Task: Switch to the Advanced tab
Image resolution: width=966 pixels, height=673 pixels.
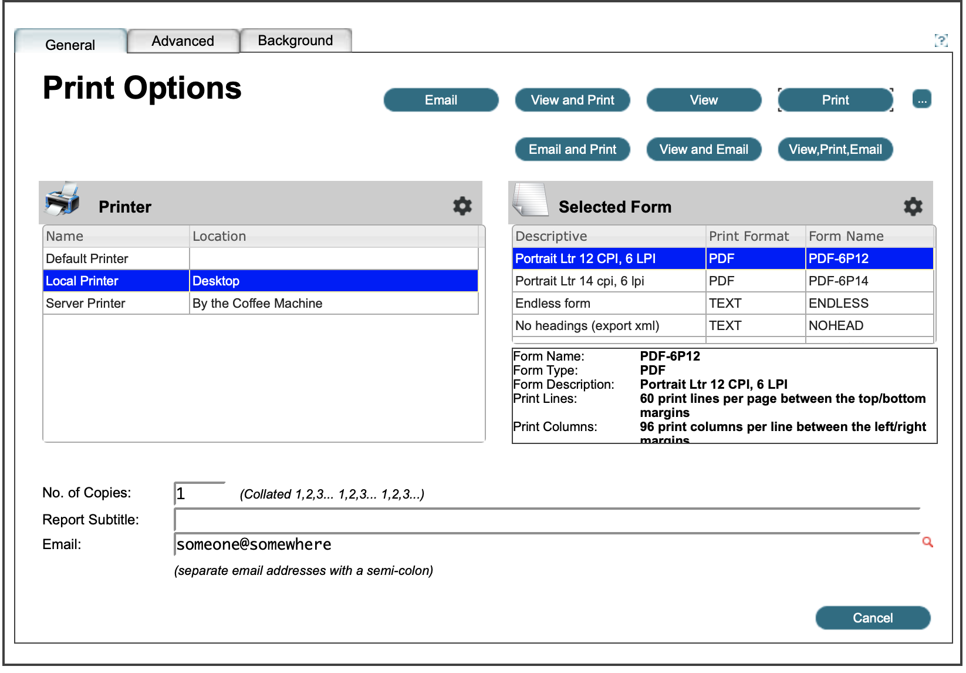Action: coord(183,41)
